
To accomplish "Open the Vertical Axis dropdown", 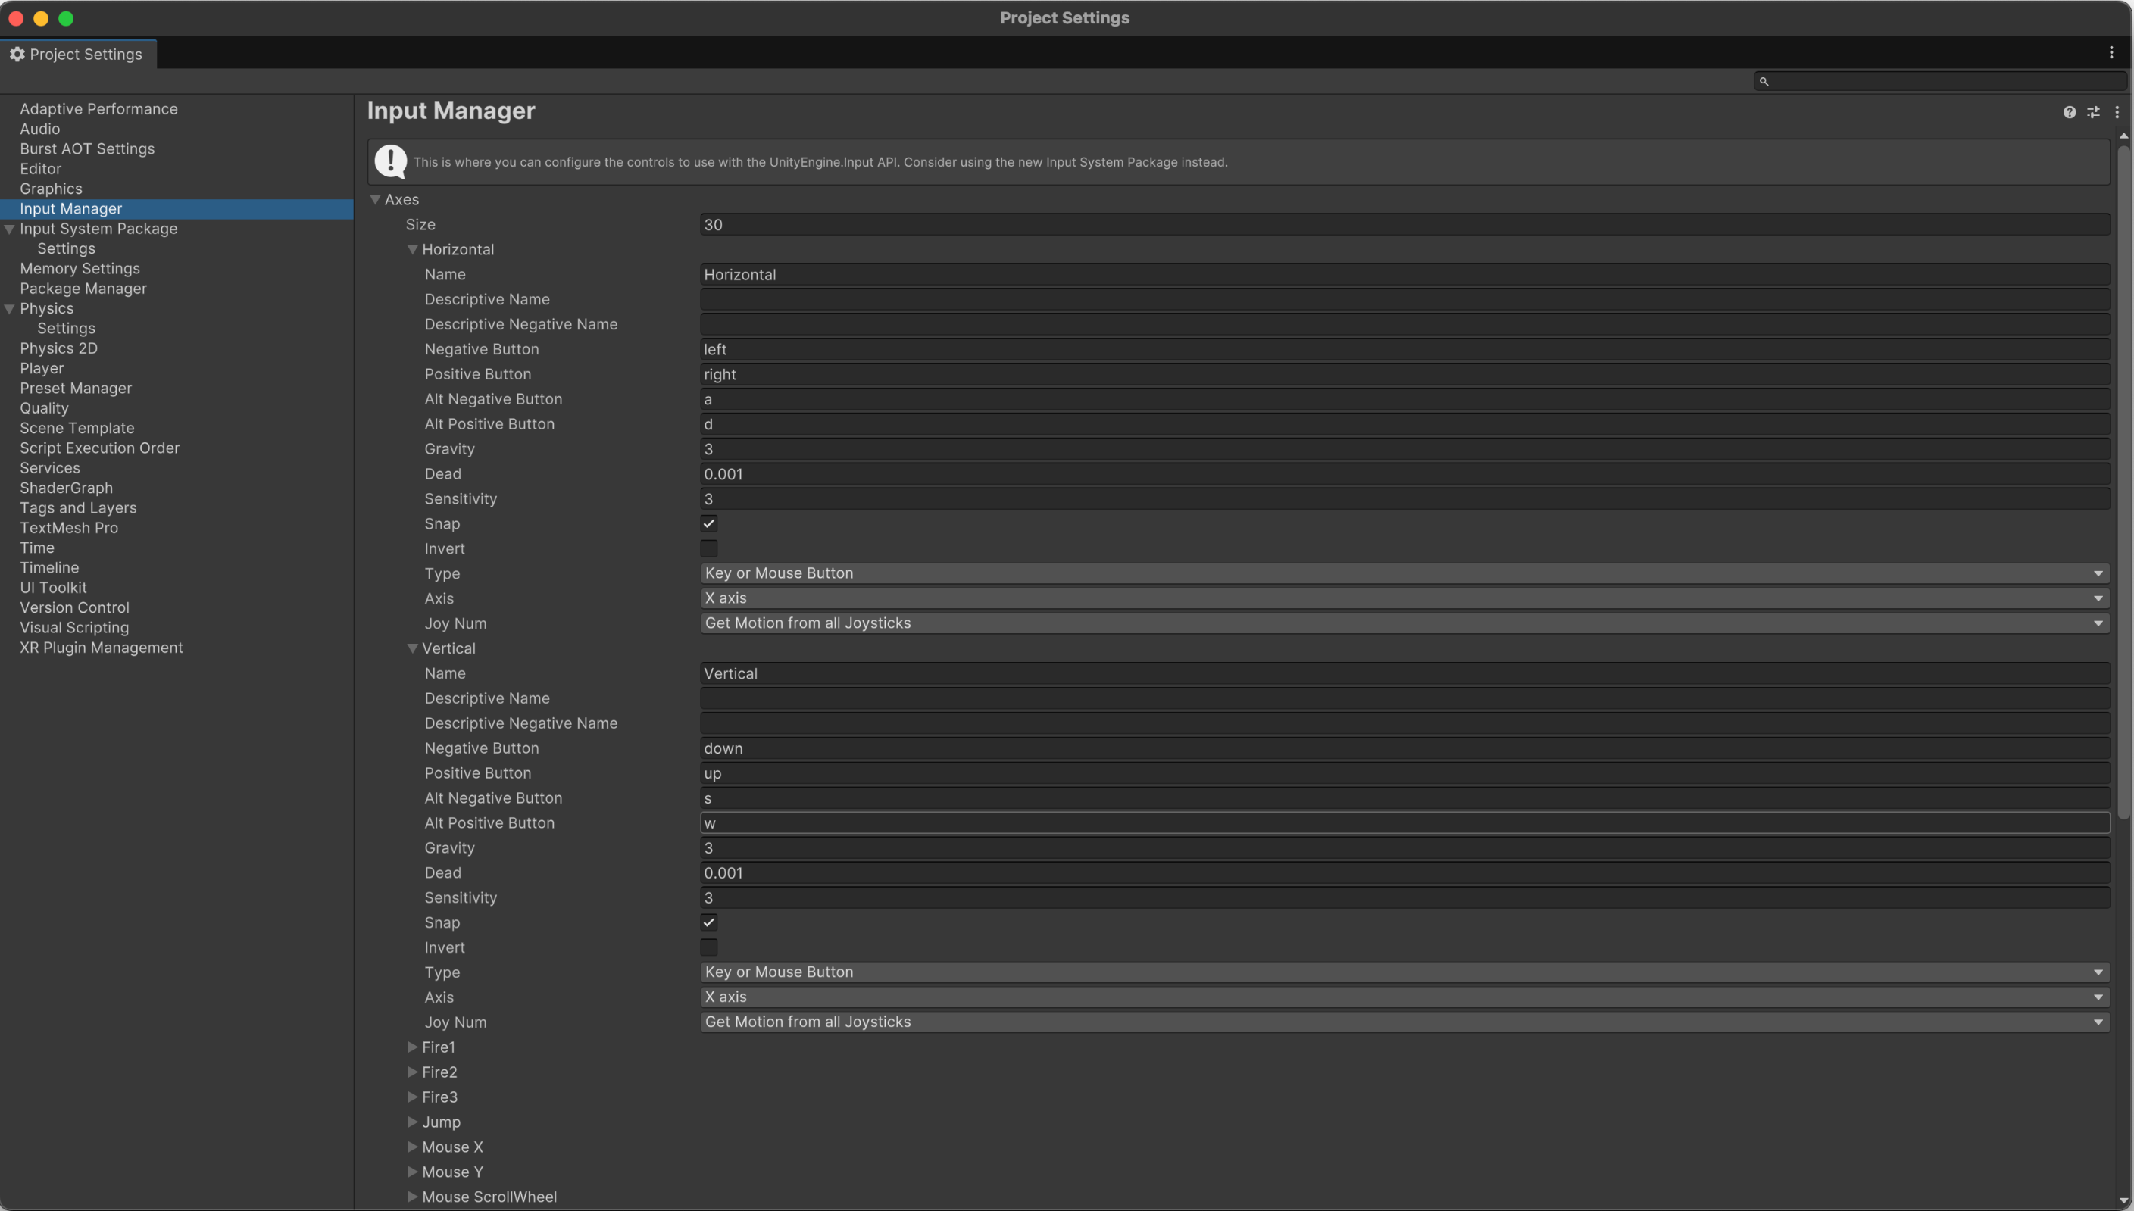I will tap(1404, 997).
